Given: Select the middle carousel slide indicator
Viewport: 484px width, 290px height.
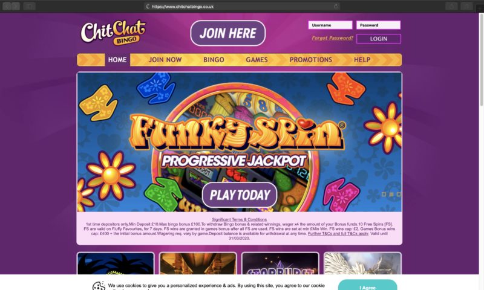Looking at the screenshot, I should (x=391, y=195).
